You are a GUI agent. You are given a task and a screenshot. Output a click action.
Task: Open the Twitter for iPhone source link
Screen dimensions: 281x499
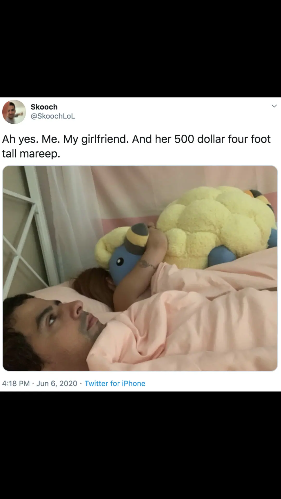pos(115,383)
